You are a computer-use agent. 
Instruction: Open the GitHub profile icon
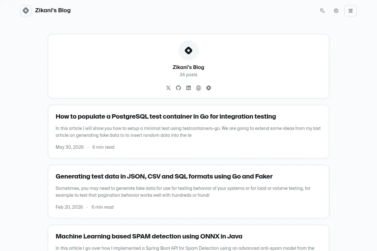(x=178, y=88)
